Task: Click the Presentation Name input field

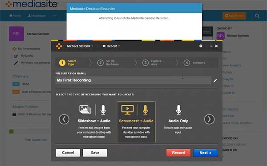Action: pos(133,80)
